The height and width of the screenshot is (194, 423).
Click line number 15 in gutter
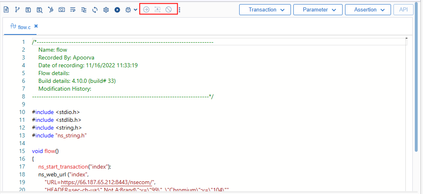pos(22,151)
